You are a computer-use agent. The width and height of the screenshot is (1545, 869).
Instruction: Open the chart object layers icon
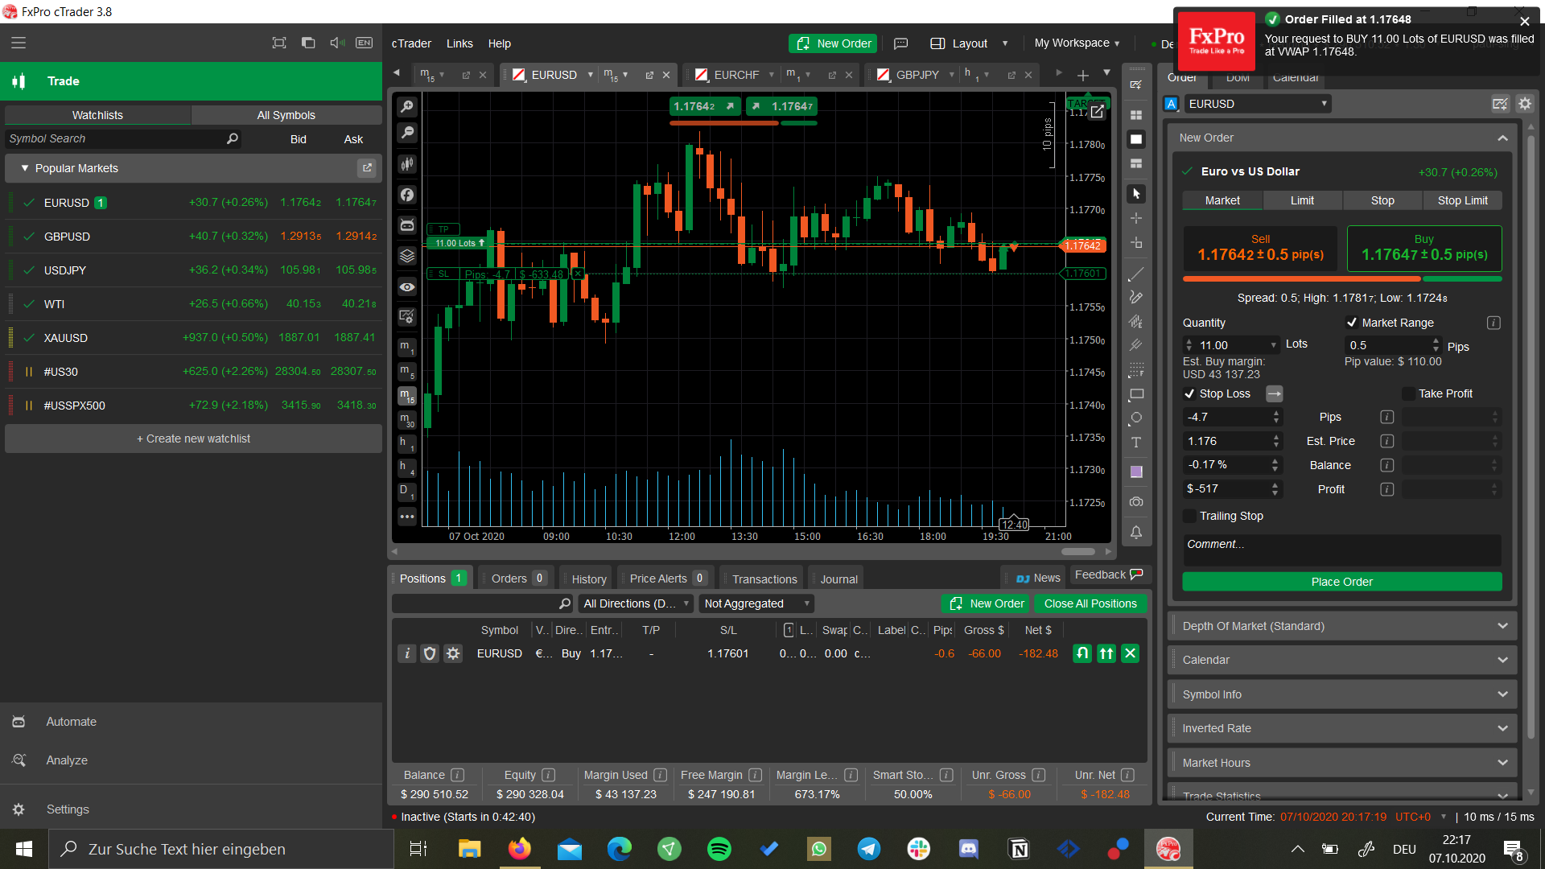tap(407, 256)
